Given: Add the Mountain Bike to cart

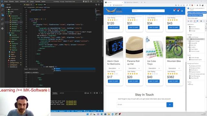Looking at the screenshot, I should pyautogui.click(x=174, y=81).
